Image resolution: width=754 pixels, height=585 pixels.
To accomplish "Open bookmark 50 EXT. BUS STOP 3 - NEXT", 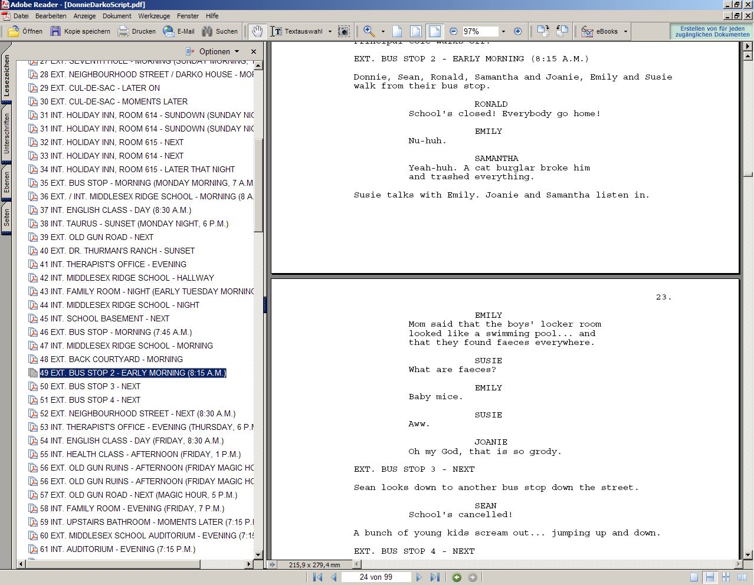I will click(x=90, y=386).
